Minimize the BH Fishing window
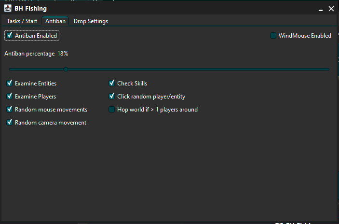Image resolution: width=339 pixels, height=224 pixels. pyautogui.click(x=321, y=10)
